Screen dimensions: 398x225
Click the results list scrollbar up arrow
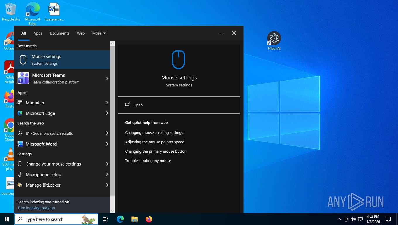[x=112, y=43]
